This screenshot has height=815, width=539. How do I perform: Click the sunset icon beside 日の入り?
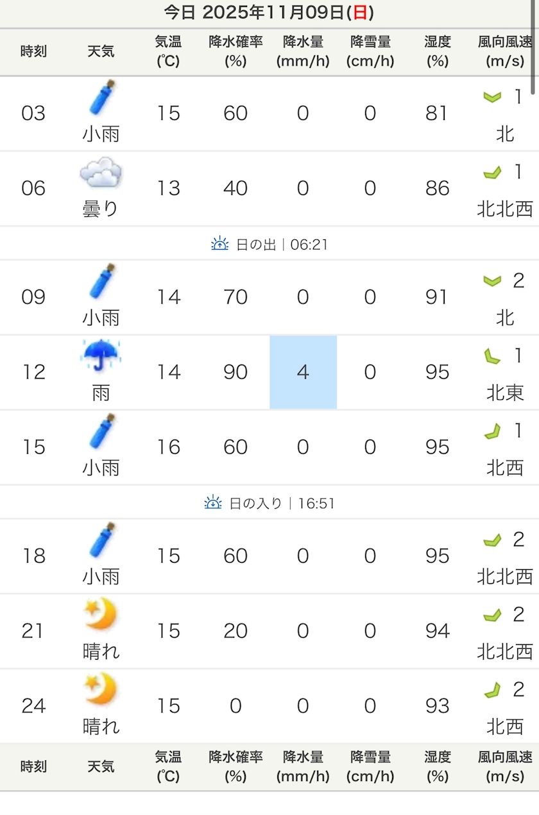coord(212,502)
